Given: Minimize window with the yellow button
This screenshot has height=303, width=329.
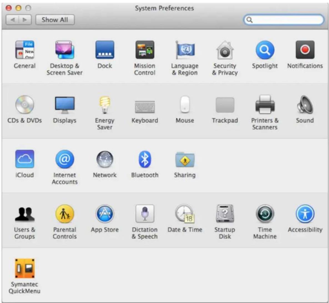Looking at the screenshot, I should (x=19, y=8).
